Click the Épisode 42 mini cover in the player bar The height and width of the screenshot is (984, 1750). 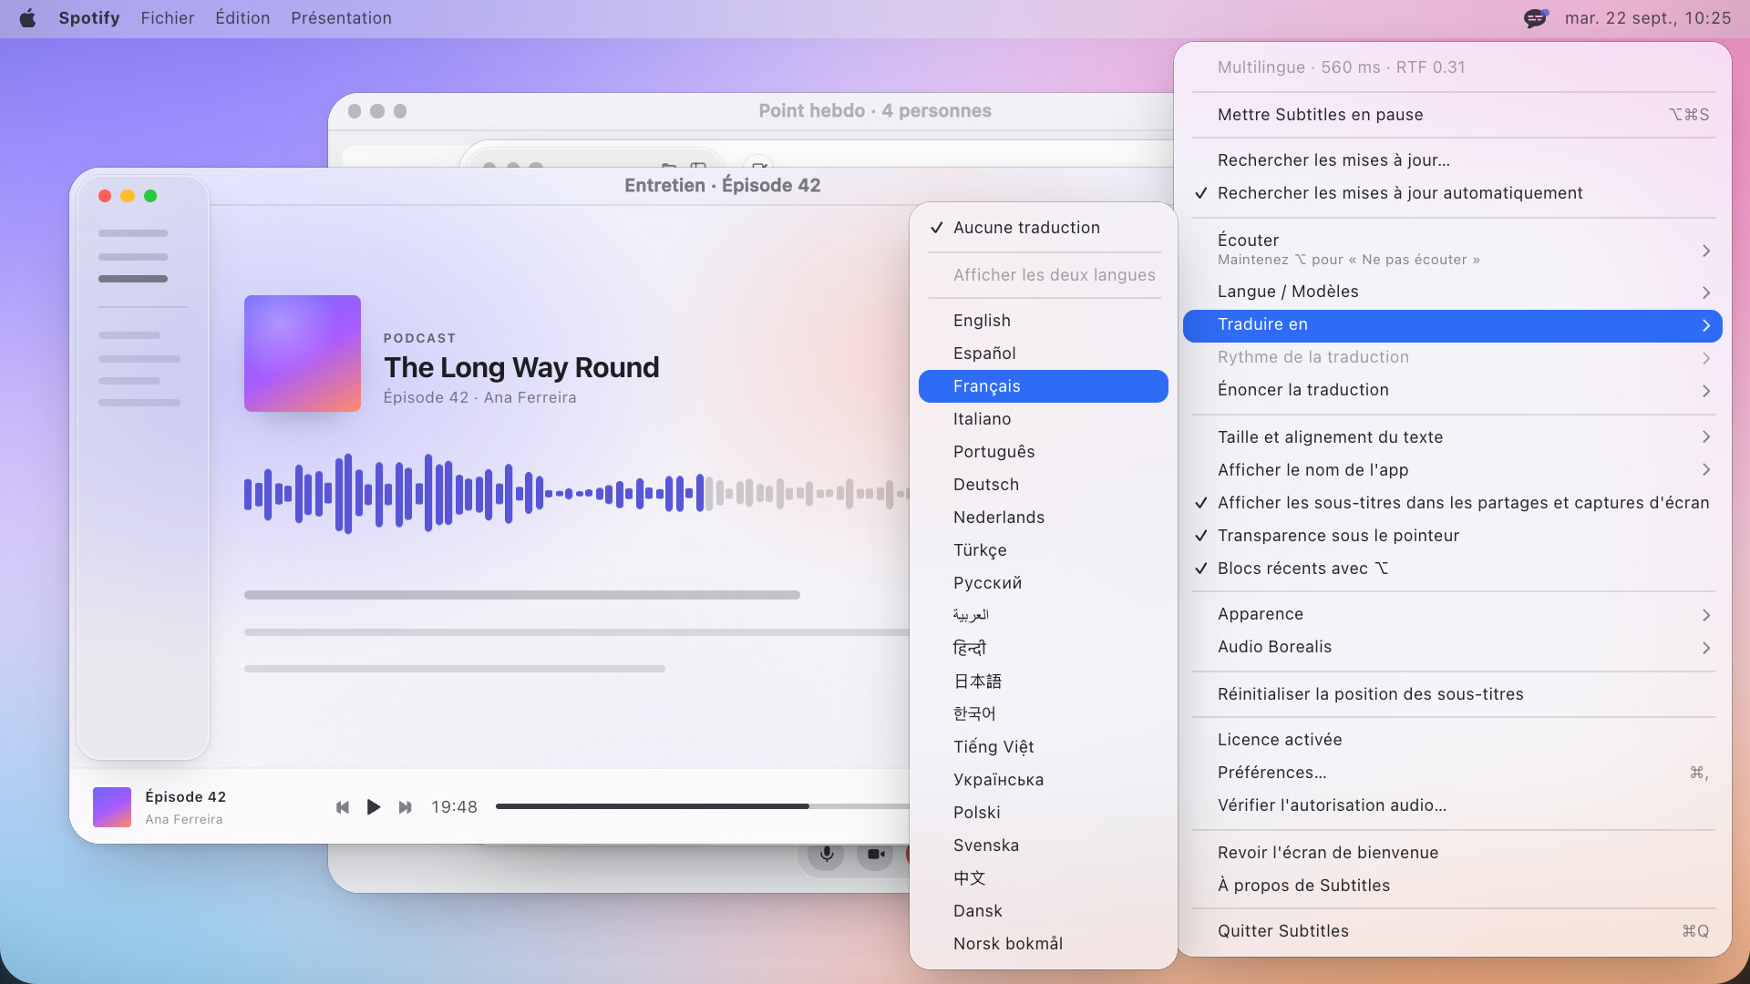(112, 807)
